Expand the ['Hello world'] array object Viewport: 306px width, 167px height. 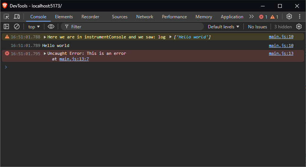point(171,37)
